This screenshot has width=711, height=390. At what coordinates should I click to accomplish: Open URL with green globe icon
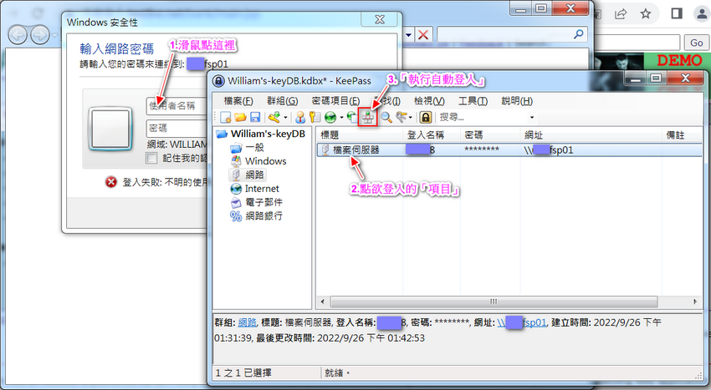(x=330, y=118)
